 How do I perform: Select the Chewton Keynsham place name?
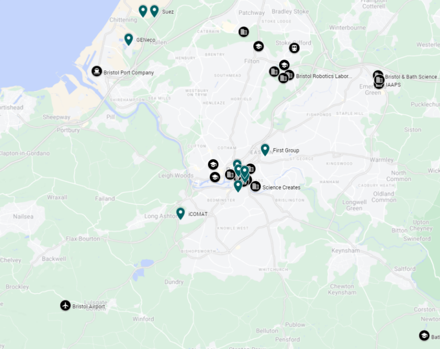342,289
